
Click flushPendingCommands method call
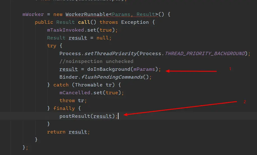click(x=112, y=77)
